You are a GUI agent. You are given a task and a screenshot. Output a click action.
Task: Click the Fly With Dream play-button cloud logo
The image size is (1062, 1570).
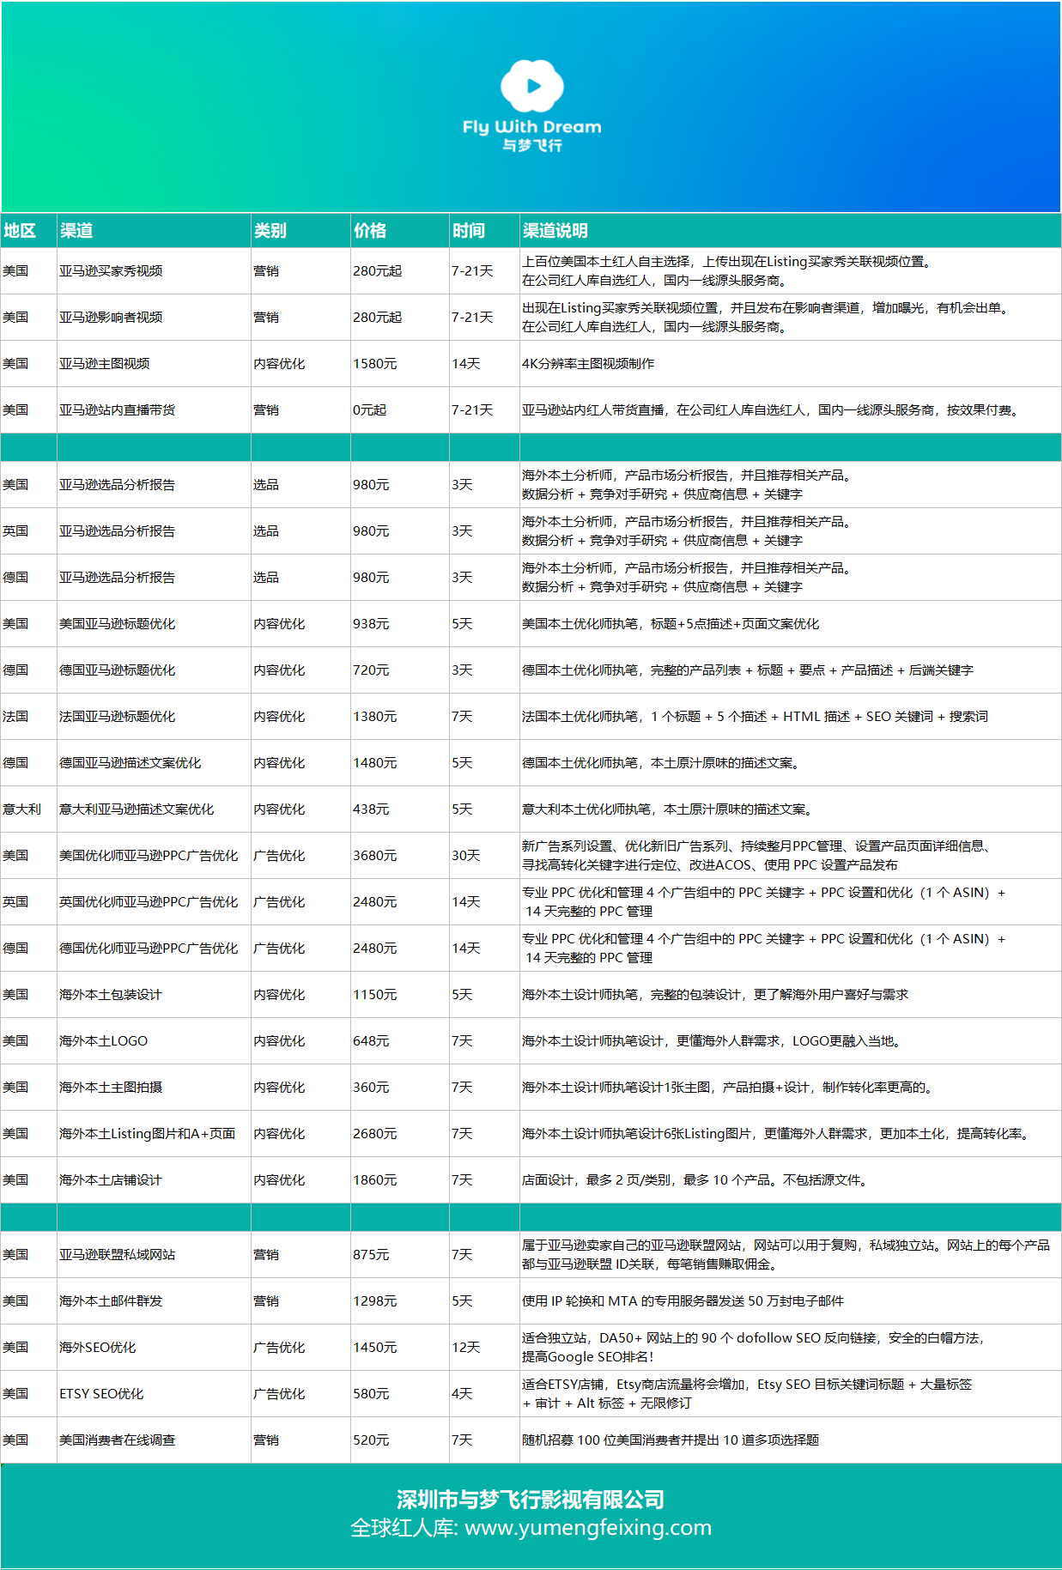(x=532, y=86)
